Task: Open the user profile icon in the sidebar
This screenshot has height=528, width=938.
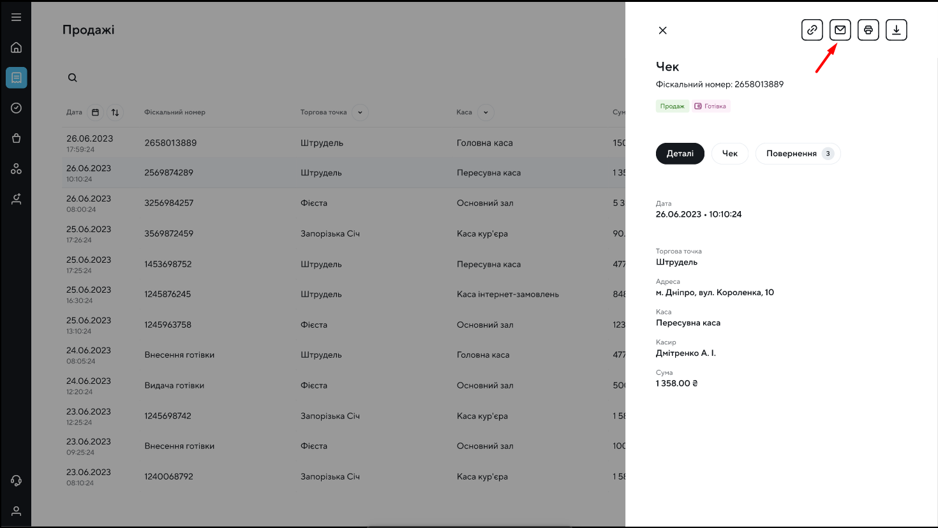Action: [x=17, y=511]
